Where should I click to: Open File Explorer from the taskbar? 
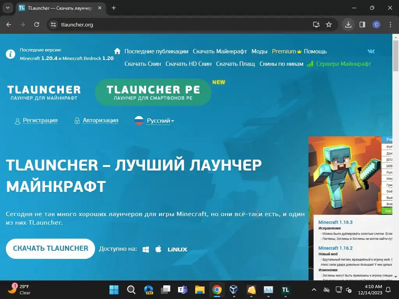click(200, 290)
